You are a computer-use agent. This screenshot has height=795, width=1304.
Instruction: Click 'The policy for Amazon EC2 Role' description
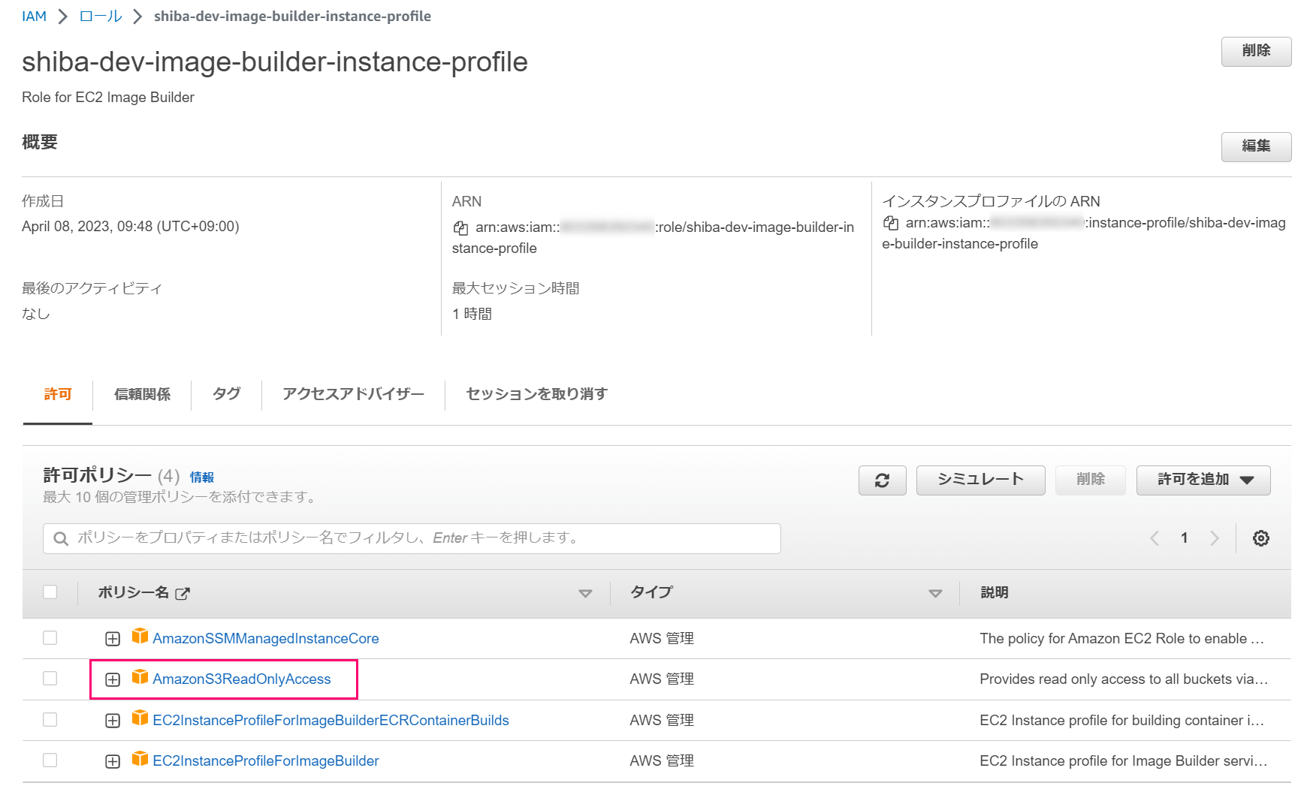(x=1122, y=639)
